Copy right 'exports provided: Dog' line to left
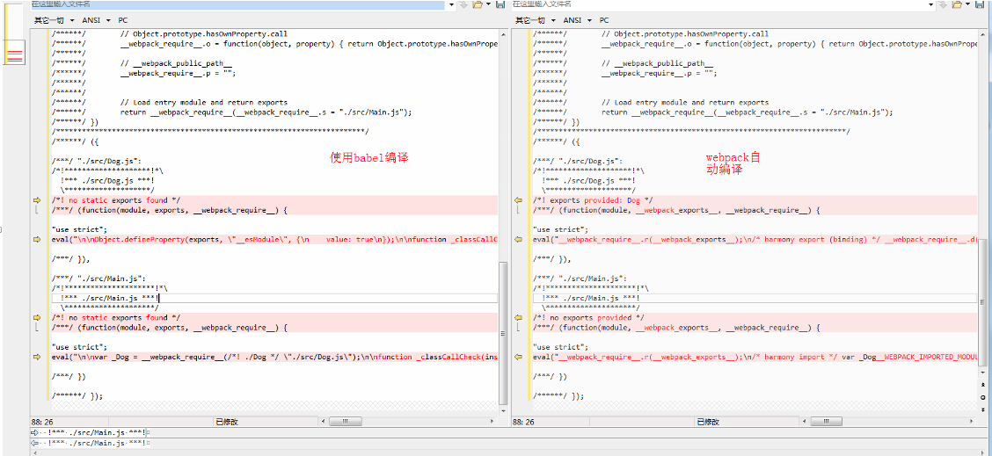The width and height of the screenshot is (992, 456). (x=518, y=199)
